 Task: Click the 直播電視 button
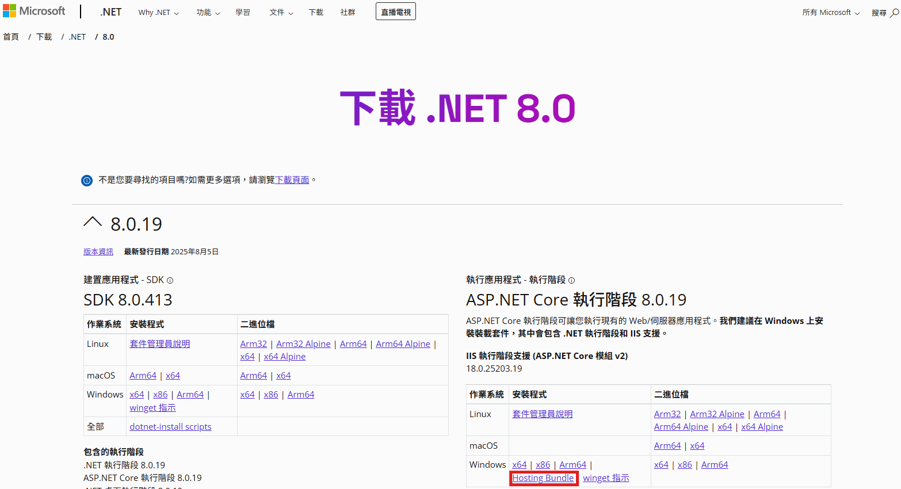coord(395,12)
